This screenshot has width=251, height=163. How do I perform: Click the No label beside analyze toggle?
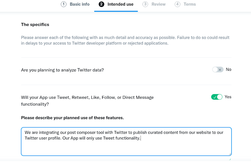(x=228, y=69)
